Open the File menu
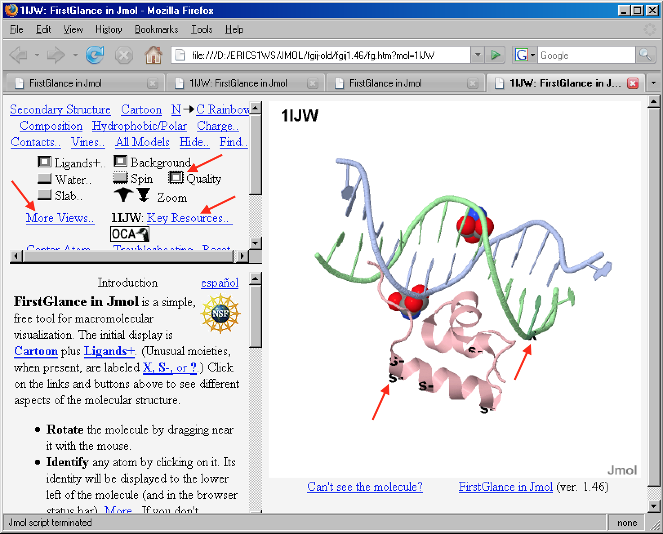This screenshot has width=663, height=534. click(16, 29)
